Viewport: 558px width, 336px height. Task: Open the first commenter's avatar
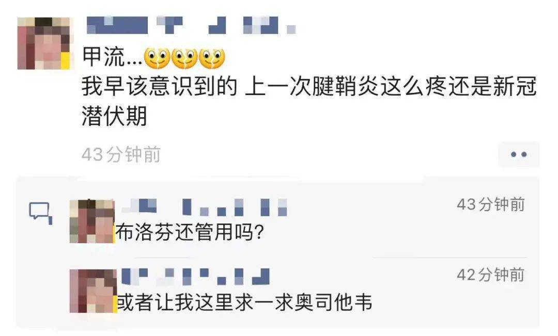[x=92, y=221]
